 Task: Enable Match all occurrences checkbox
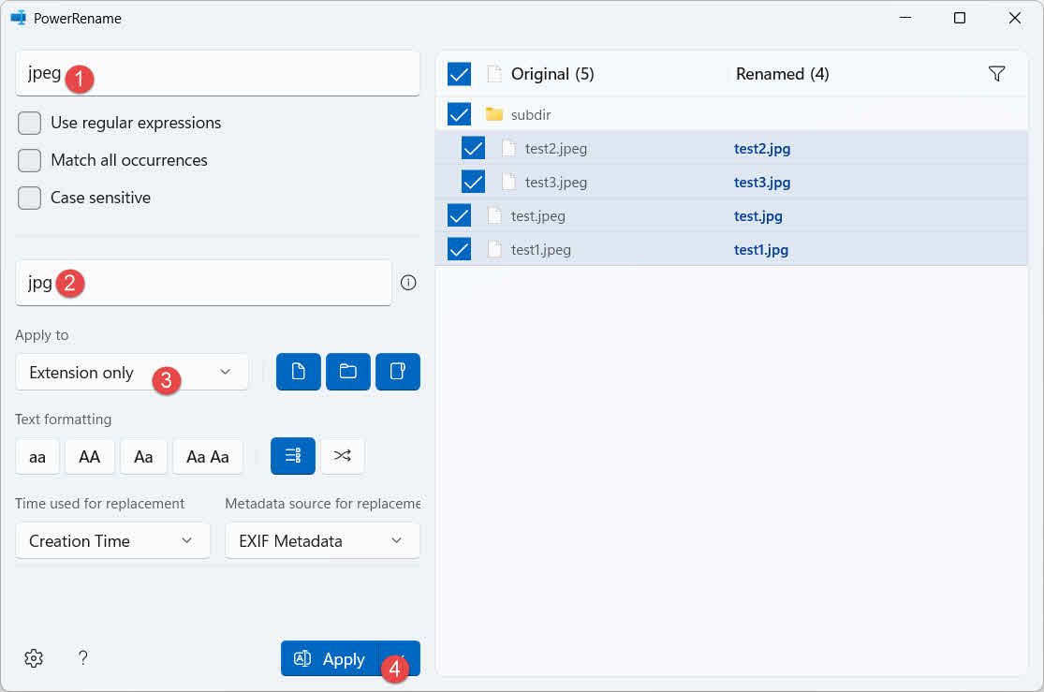(x=29, y=160)
